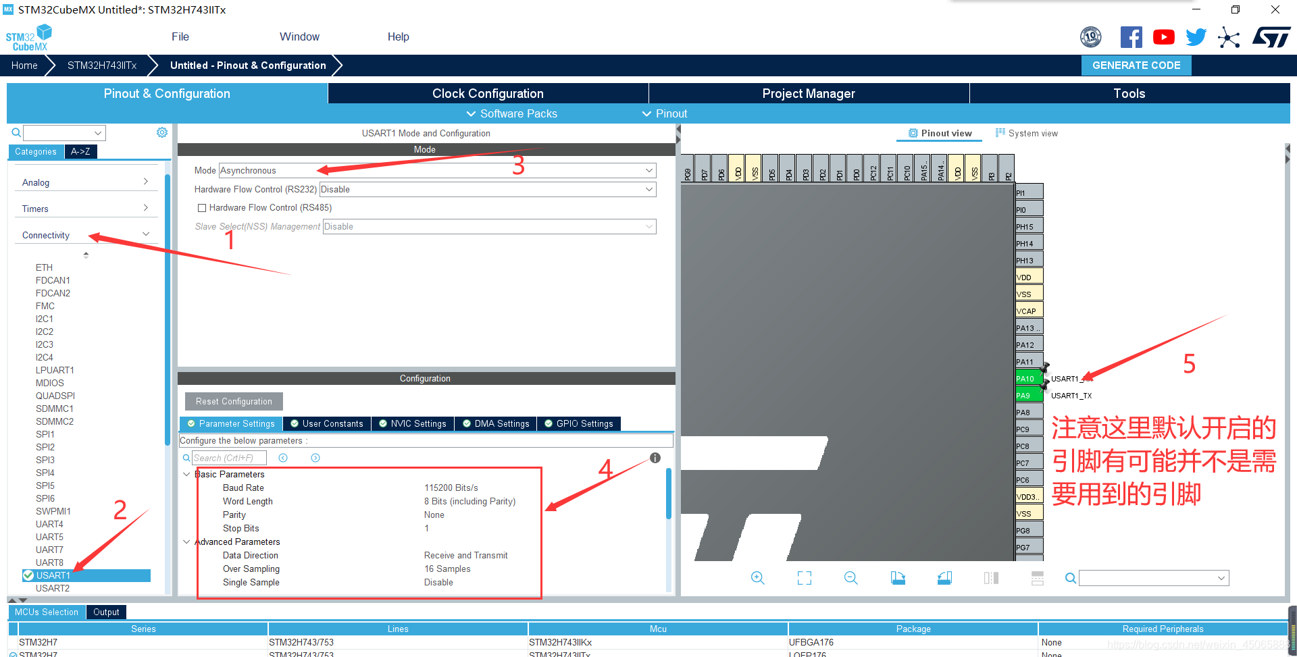Open the pin search combo box
The height and width of the screenshot is (657, 1297).
tap(1154, 578)
